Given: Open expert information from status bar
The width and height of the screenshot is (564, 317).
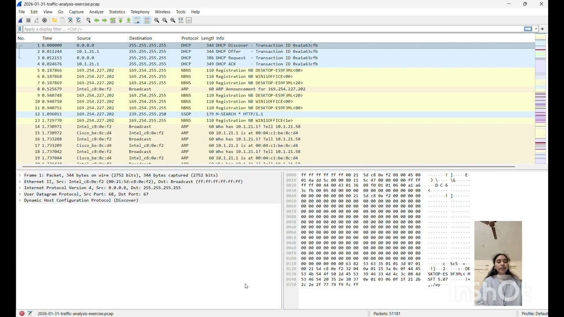Looking at the screenshot, I should (x=22, y=313).
